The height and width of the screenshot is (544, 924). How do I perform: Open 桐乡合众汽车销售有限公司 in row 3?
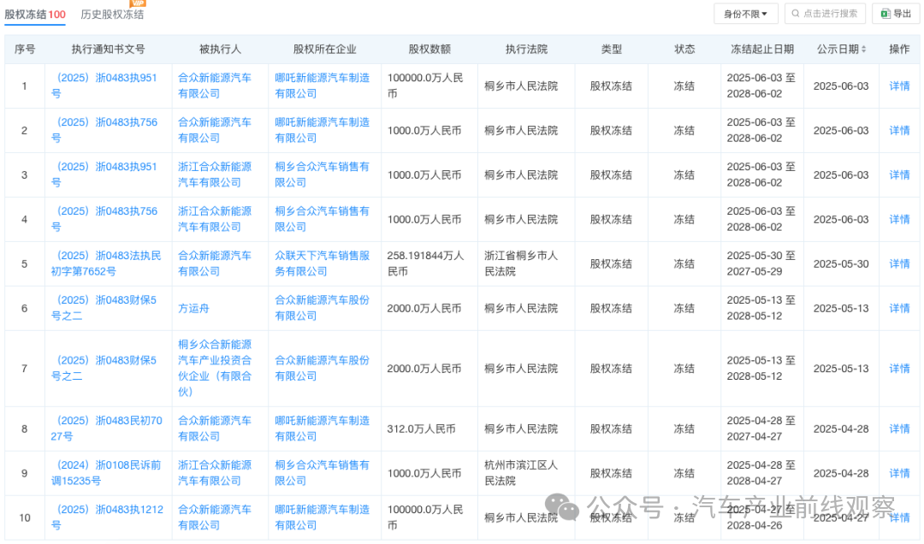[x=323, y=175]
